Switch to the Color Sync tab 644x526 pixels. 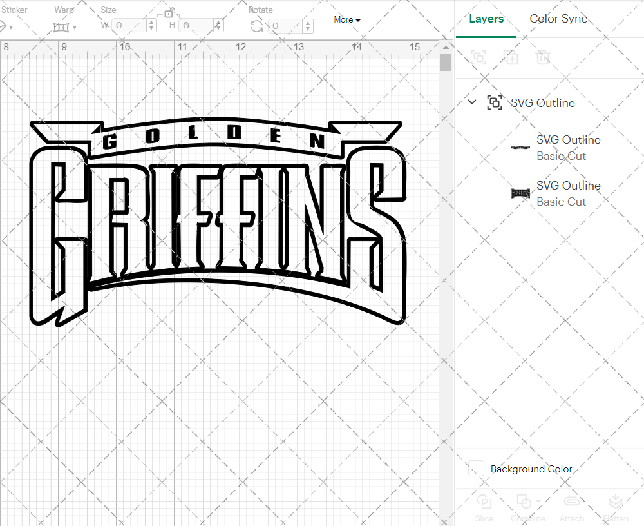[x=558, y=19]
